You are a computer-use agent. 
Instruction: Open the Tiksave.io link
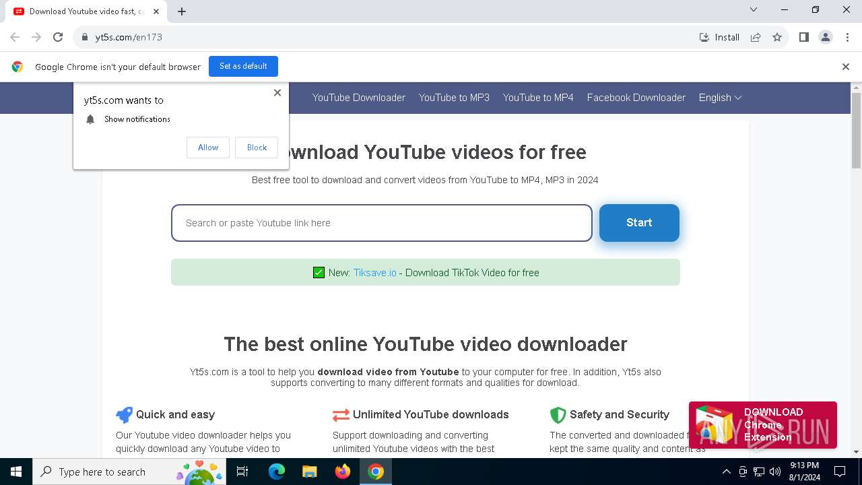point(375,273)
